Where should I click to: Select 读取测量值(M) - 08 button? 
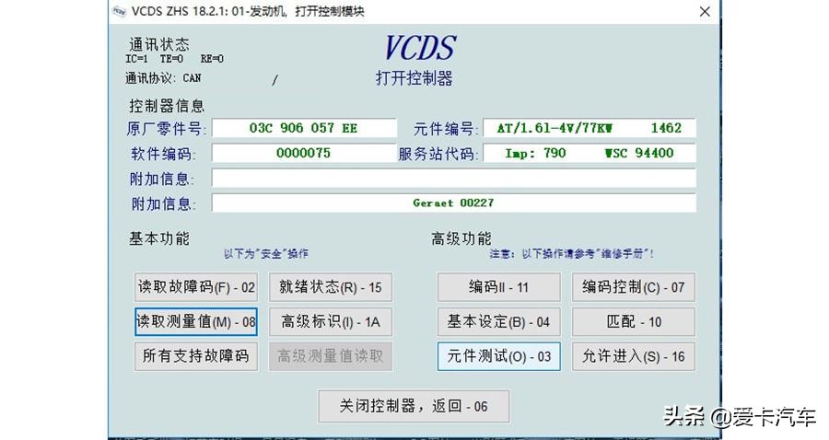coord(196,321)
